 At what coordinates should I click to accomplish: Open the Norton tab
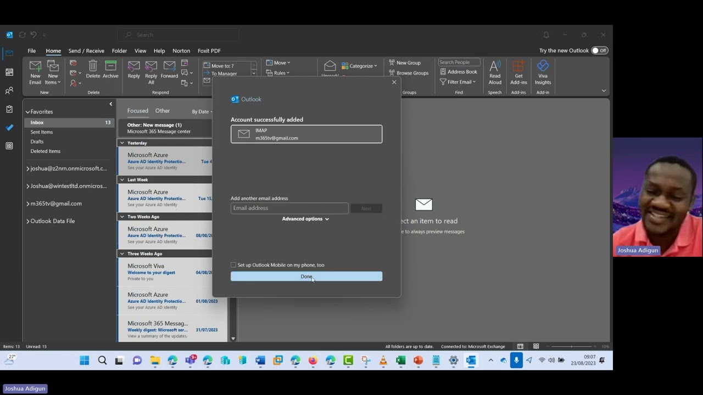(x=181, y=50)
